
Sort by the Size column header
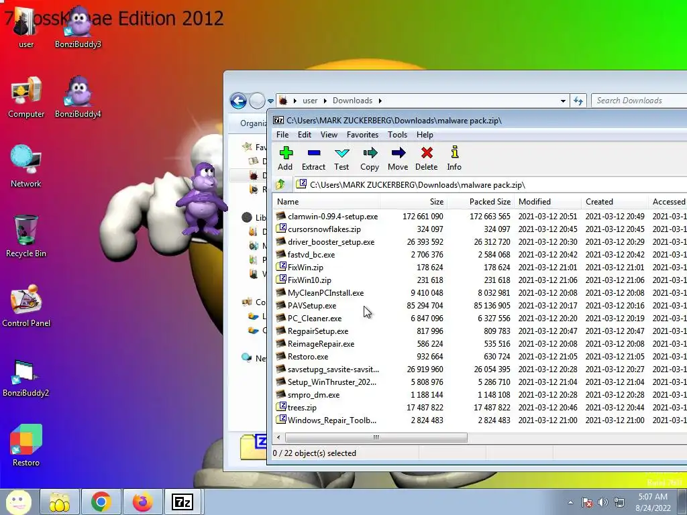pyautogui.click(x=413, y=202)
